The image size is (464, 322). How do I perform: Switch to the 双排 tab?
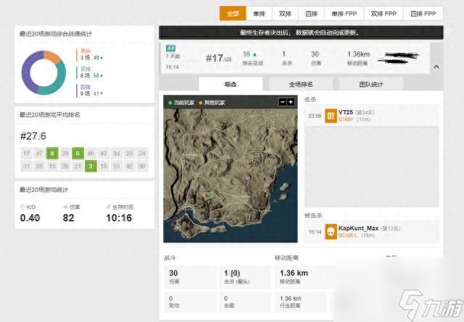click(x=285, y=14)
